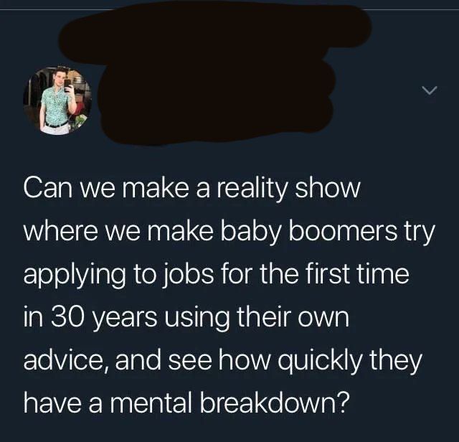Image resolution: width=459 pixels, height=442 pixels.
Task: Open the tweet author's profile photo
Action: 57,100
